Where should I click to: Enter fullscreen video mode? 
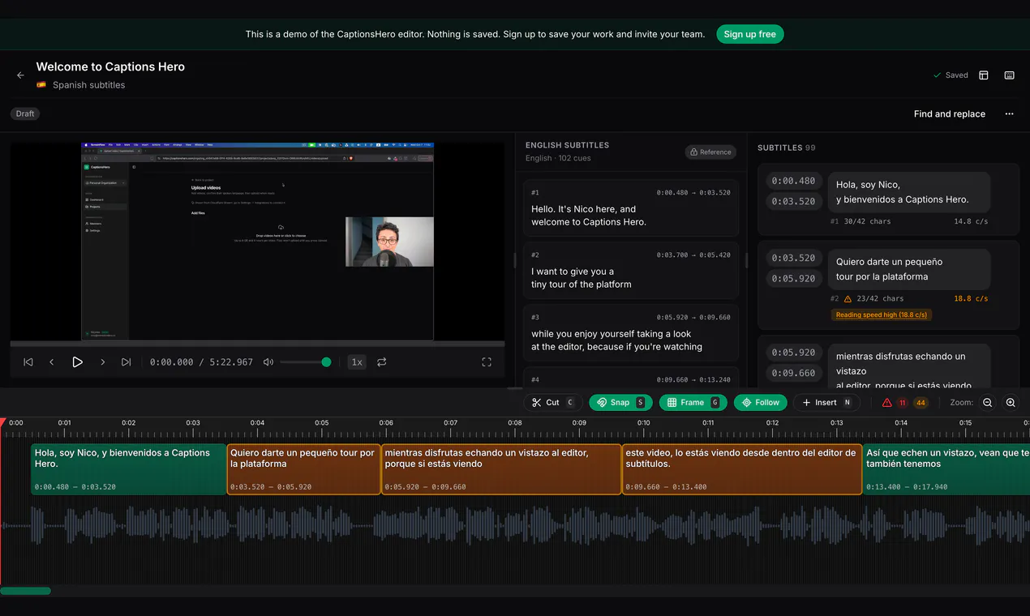(x=487, y=362)
